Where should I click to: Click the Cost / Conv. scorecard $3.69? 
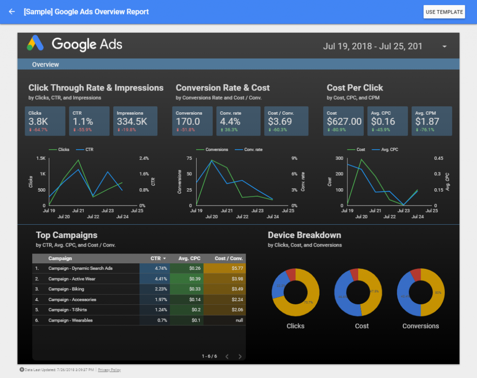tap(286, 121)
